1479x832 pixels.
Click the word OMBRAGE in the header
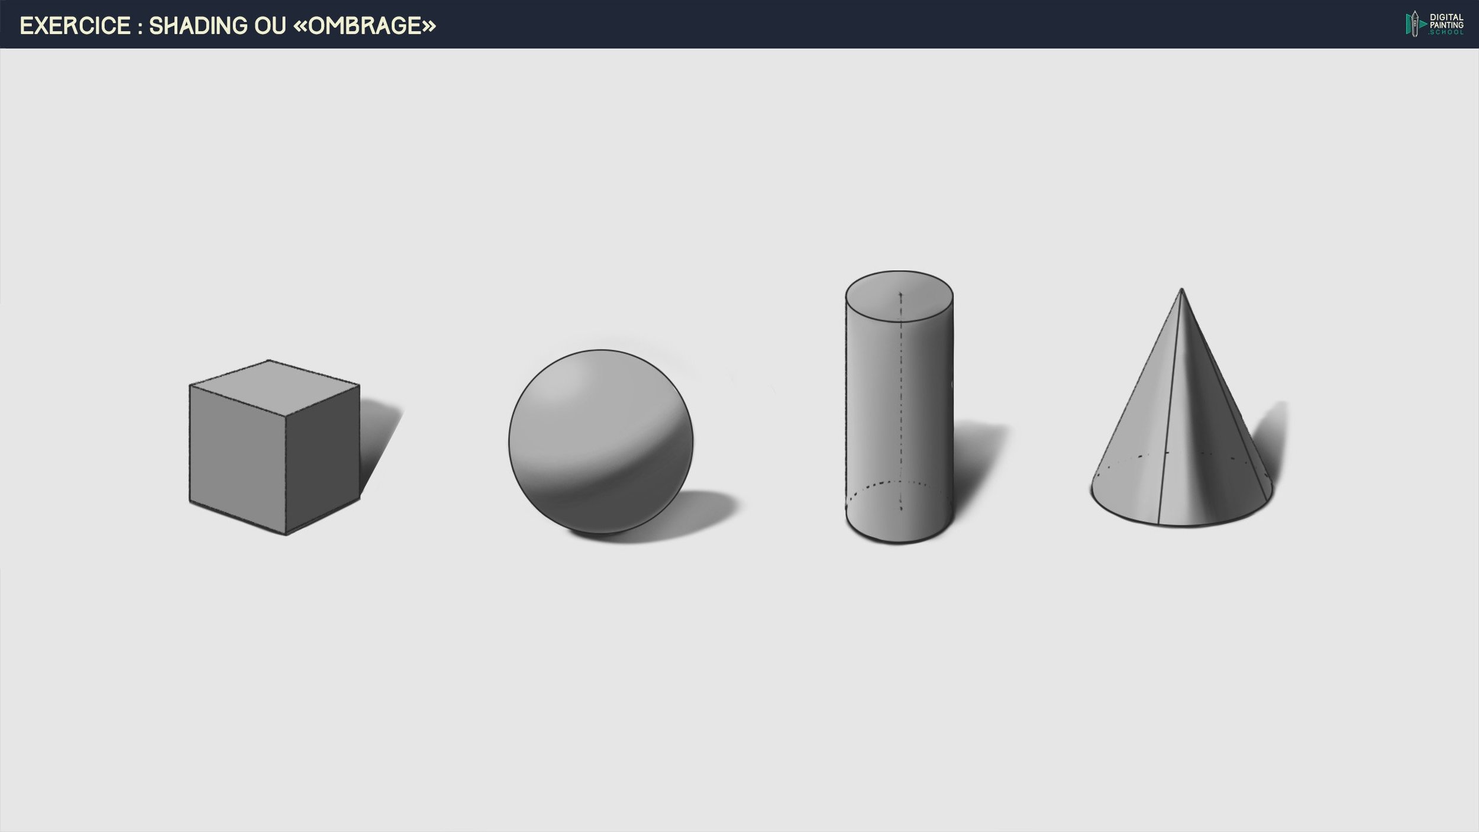[x=366, y=26]
